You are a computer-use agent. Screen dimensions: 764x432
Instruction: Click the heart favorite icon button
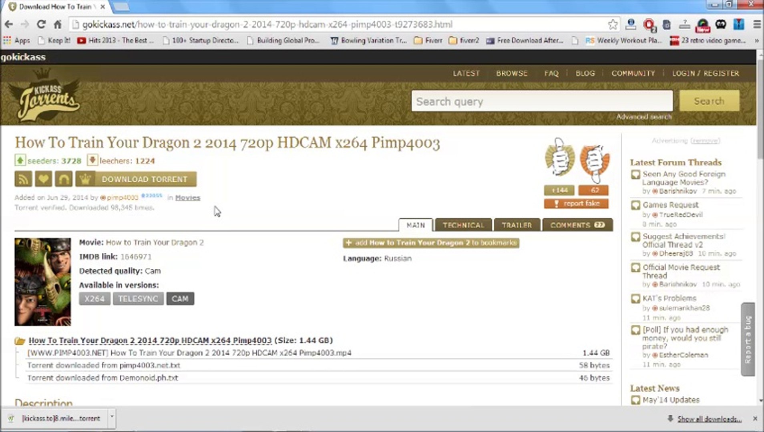[43, 179]
